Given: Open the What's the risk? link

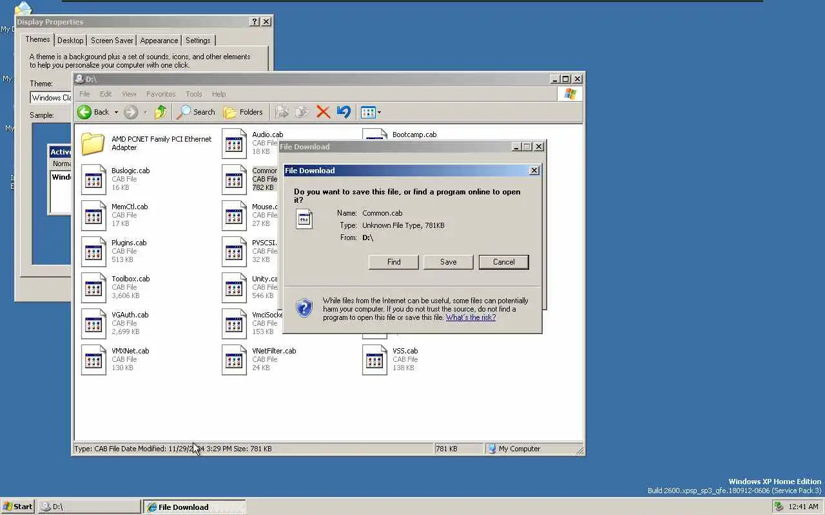Looking at the screenshot, I should pyautogui.click(x=471, y=317).
